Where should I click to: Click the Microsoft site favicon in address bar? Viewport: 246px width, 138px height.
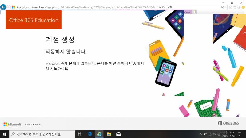(13, 7)
